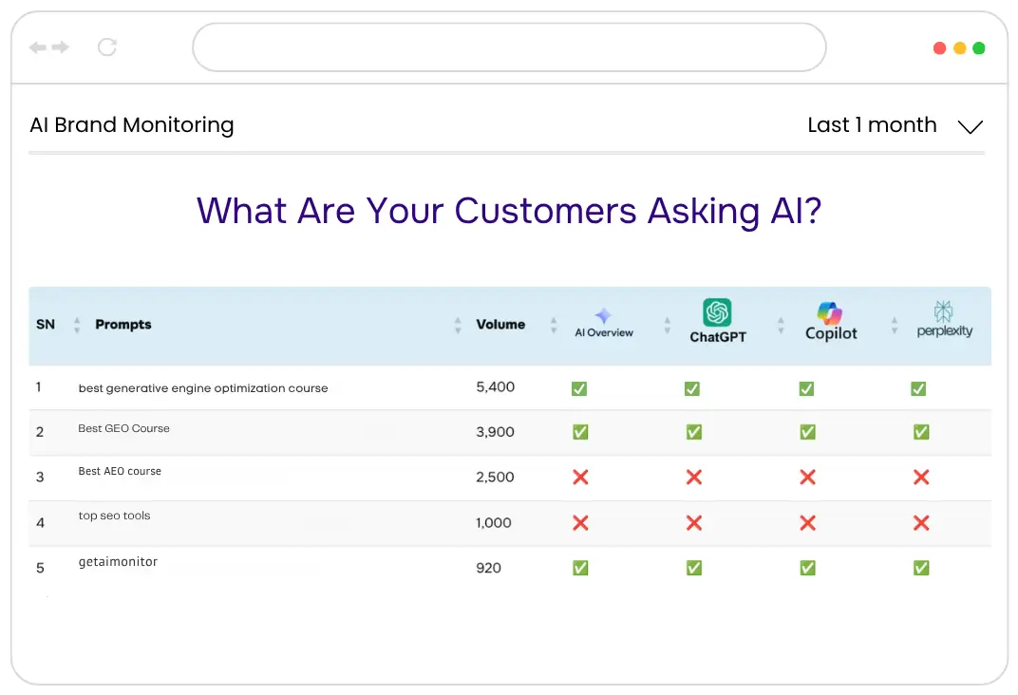Open the Last 1 month dropdown
The image size is (1018, 695).
pos(895,125)
